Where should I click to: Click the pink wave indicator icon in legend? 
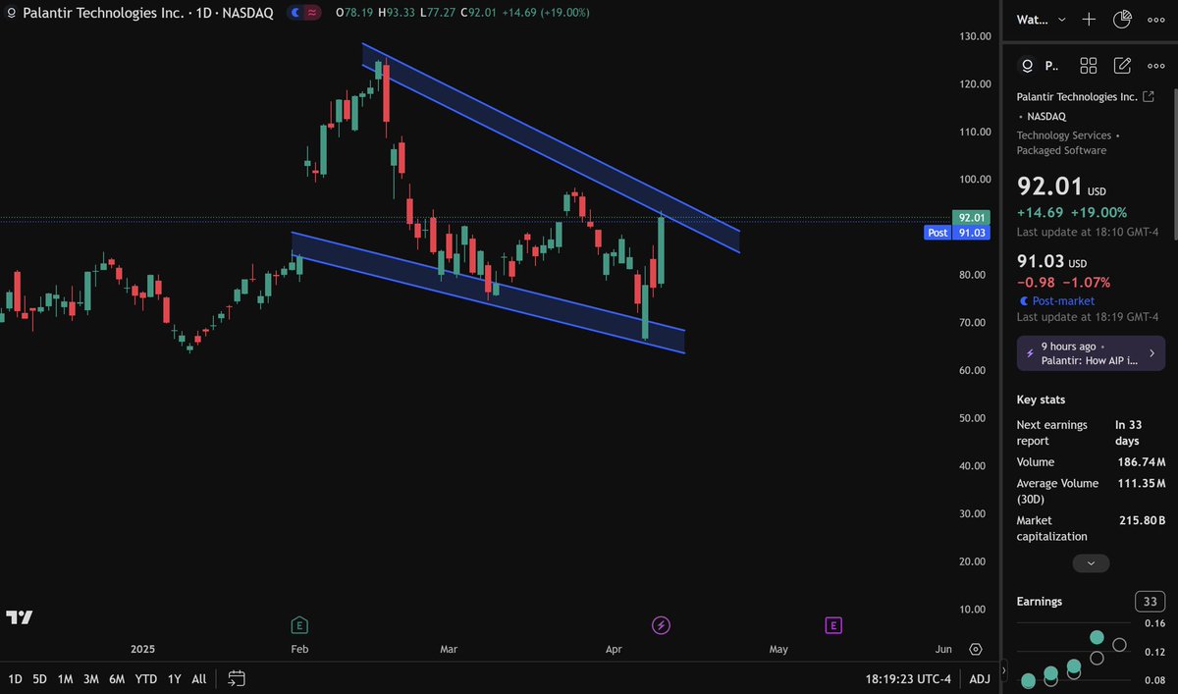click(313, 13)
